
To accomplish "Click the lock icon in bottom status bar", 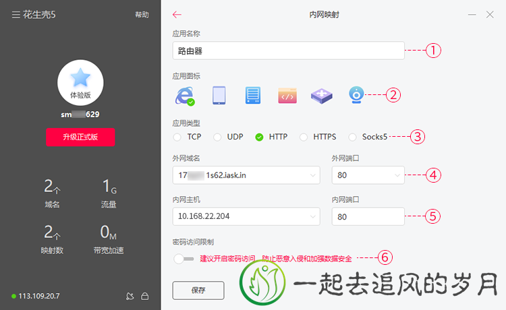I will [x=144, y=296].
